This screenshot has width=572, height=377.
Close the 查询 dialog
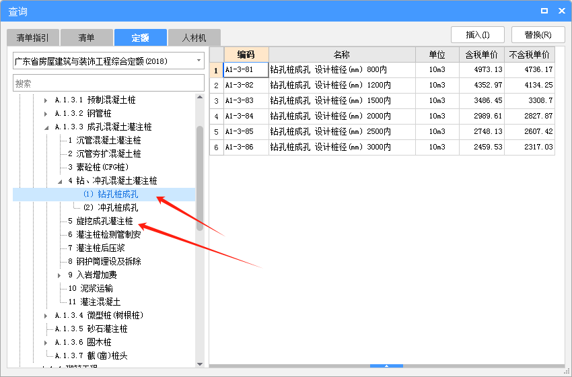click(x=562, y=11)
